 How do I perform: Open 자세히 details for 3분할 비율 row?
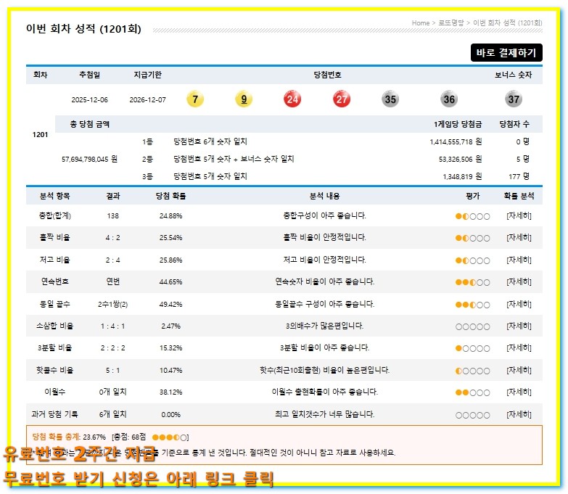[x=519, y=347]
